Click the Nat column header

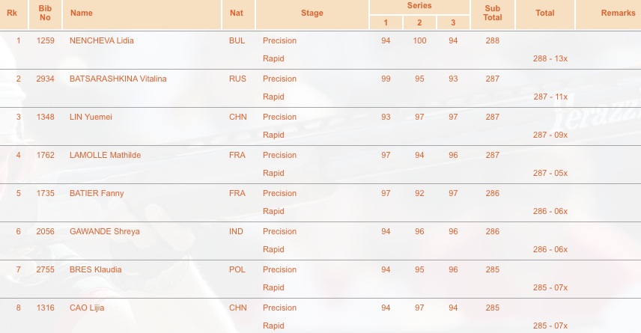(x=237, y=13)
